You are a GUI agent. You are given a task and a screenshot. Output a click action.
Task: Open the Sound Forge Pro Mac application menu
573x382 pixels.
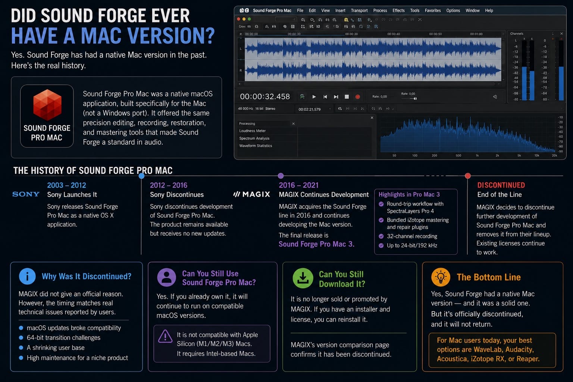(x=272, y=10)
